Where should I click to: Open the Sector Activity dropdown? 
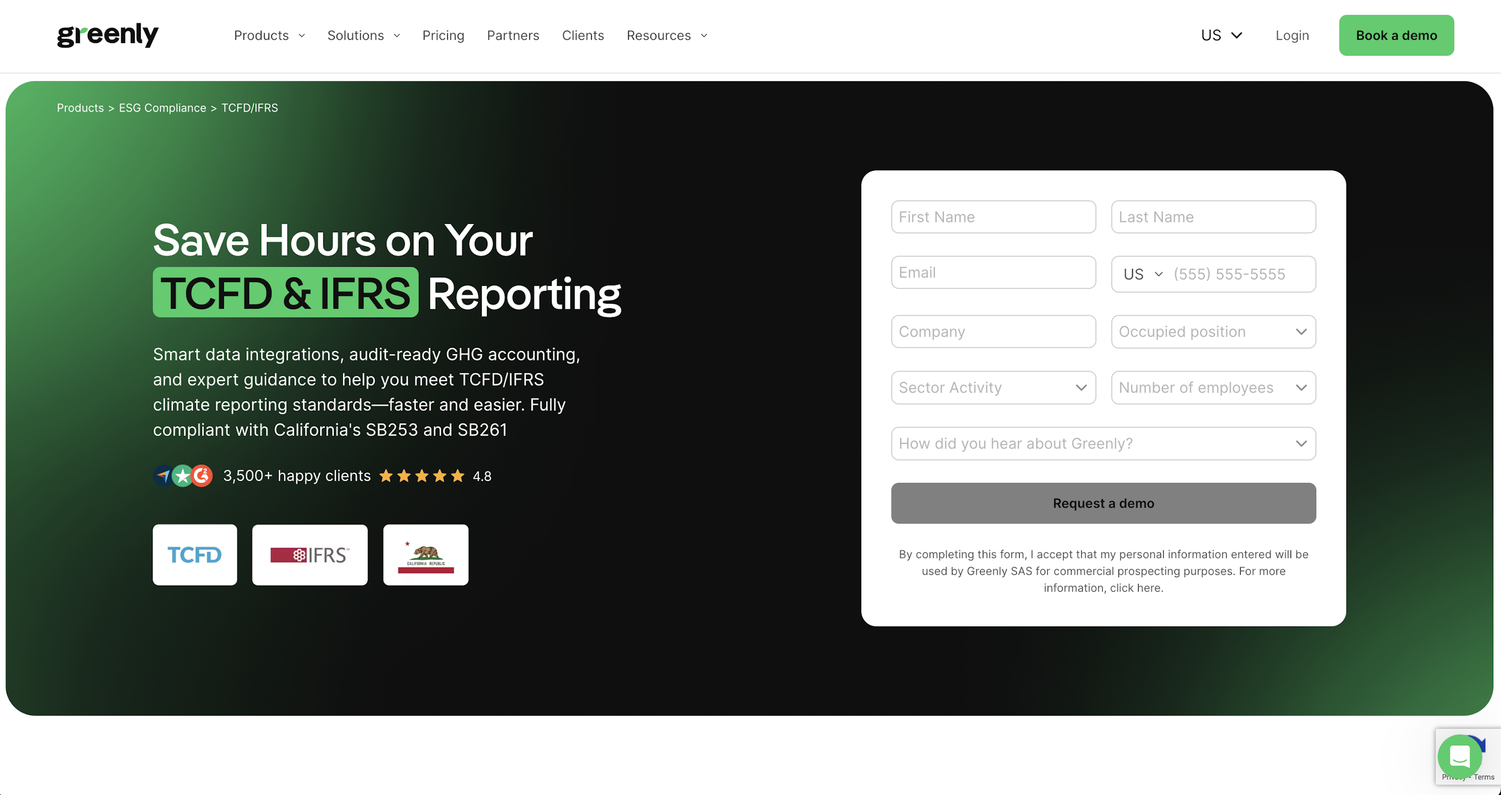[993, 387]
